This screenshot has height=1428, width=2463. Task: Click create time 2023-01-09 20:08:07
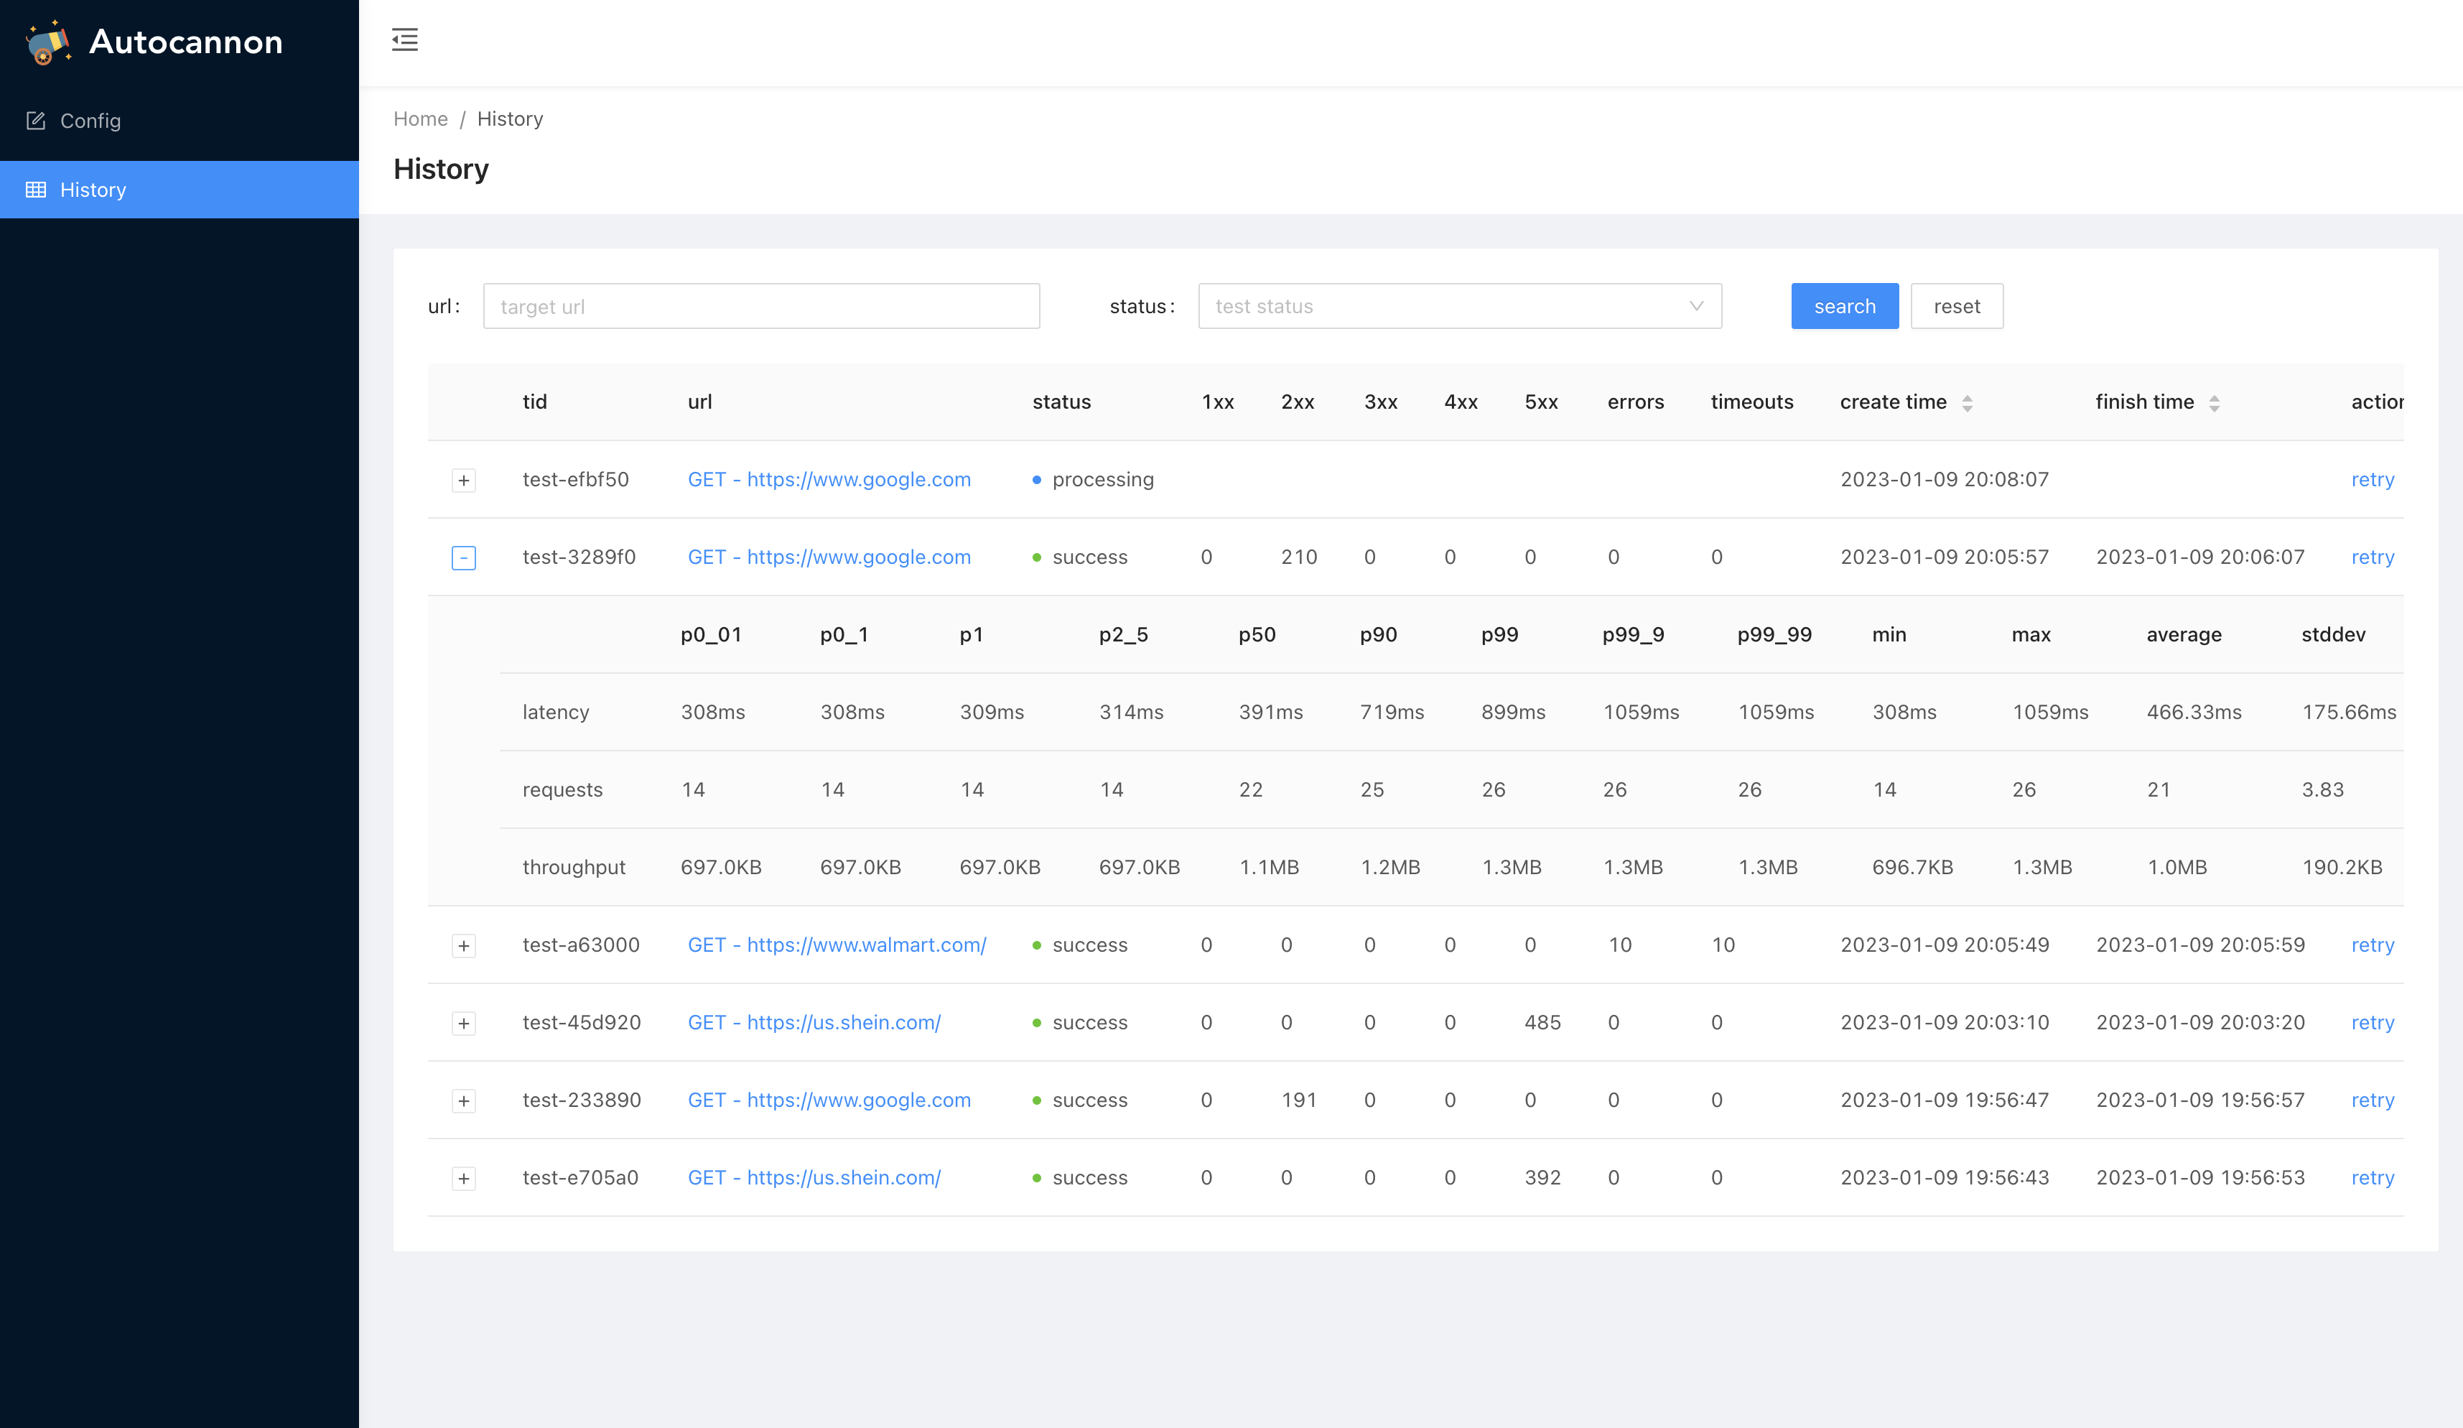[x=1944, y=479]
